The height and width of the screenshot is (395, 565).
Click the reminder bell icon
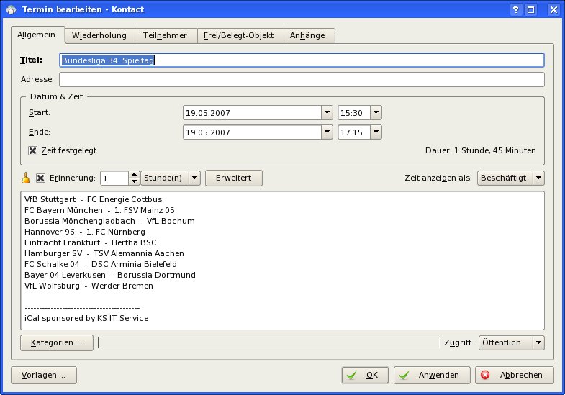(x=26, y=178)
